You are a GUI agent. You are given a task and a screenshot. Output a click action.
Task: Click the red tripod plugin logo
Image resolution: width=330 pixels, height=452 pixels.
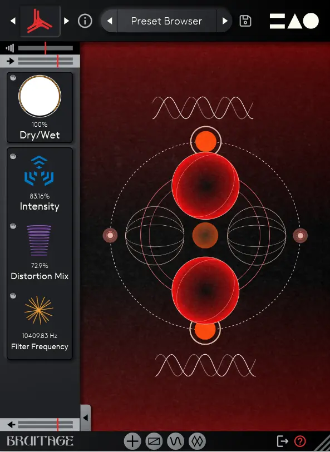pos(40,21)
